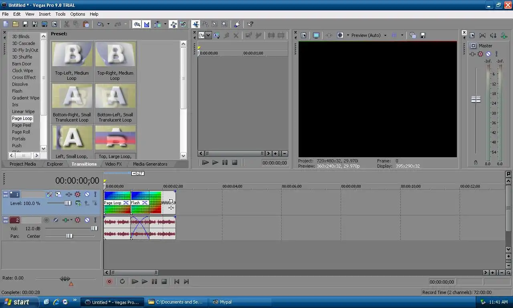Save snapshot to file in preview toolbar
The width and height of the screenshot is (513, 308).
tap(422, 35)
